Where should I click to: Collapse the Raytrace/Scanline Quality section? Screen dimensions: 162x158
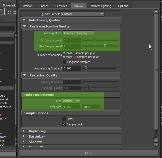pos(25,26)
